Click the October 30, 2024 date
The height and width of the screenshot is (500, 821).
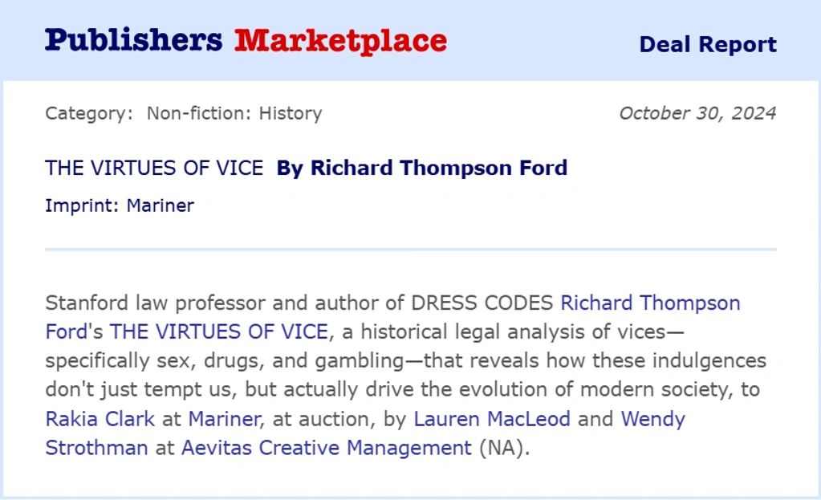pos(697,113)
